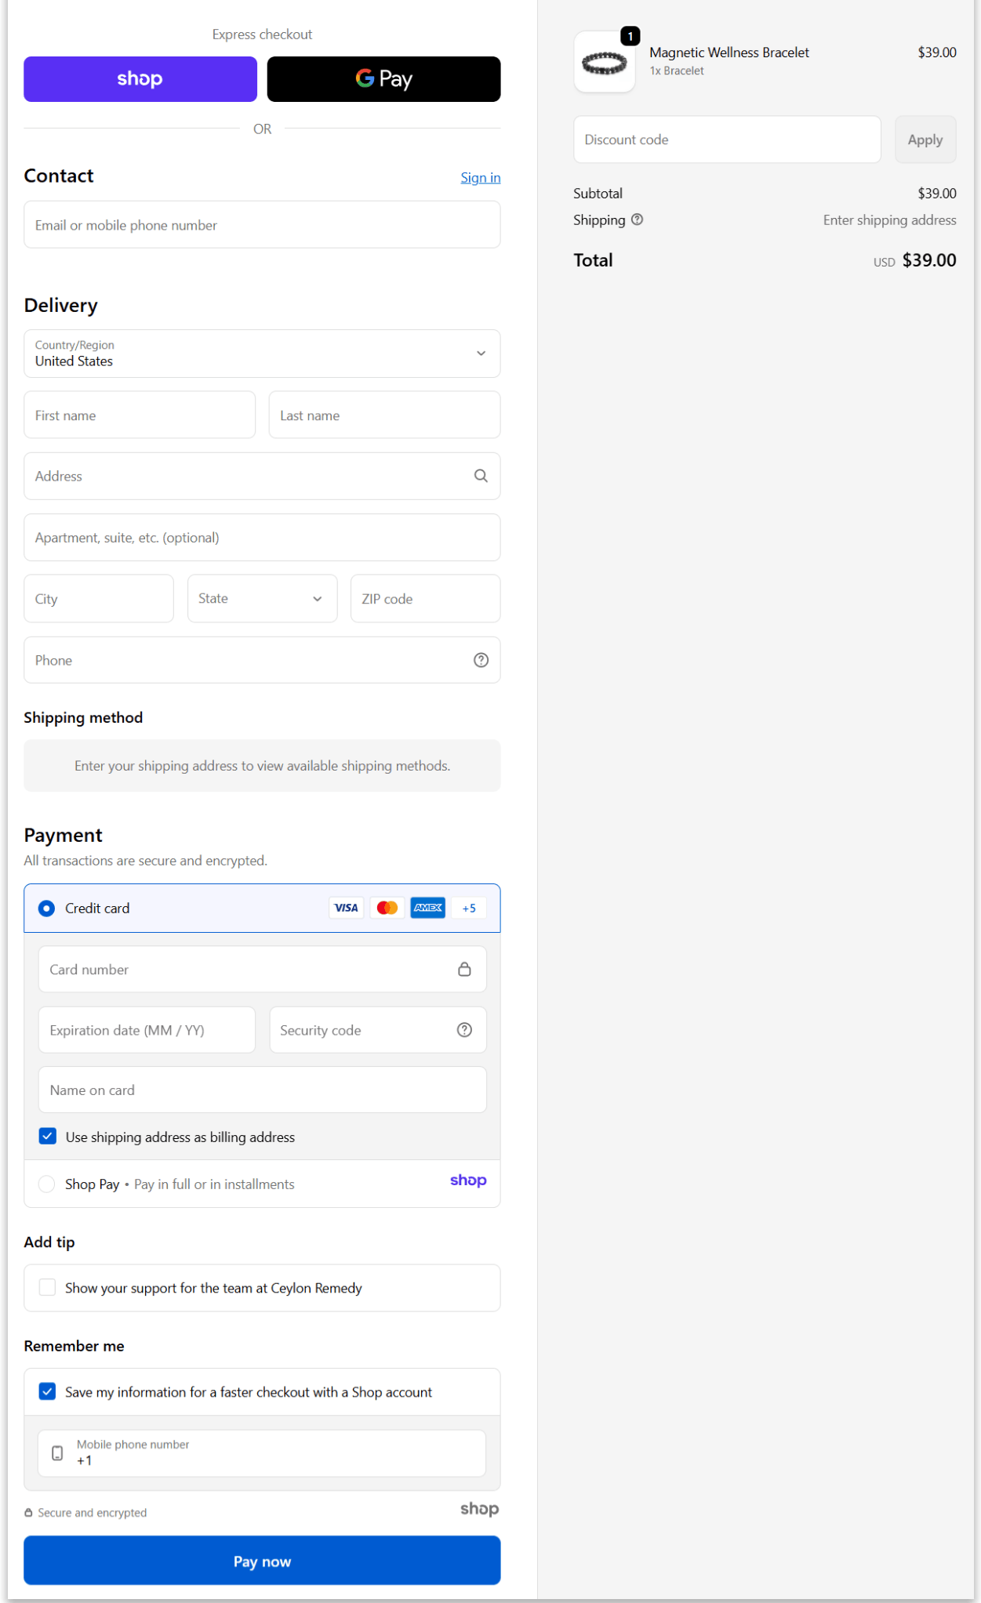This screenshot has height=1603, width=981.
Task: Click the shipping info question mark icon
Action: point(637,219)
